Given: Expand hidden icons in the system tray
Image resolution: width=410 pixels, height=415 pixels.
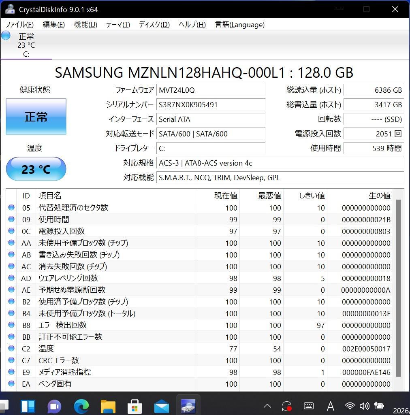Looking at the screenshot, I should [267, 405].
